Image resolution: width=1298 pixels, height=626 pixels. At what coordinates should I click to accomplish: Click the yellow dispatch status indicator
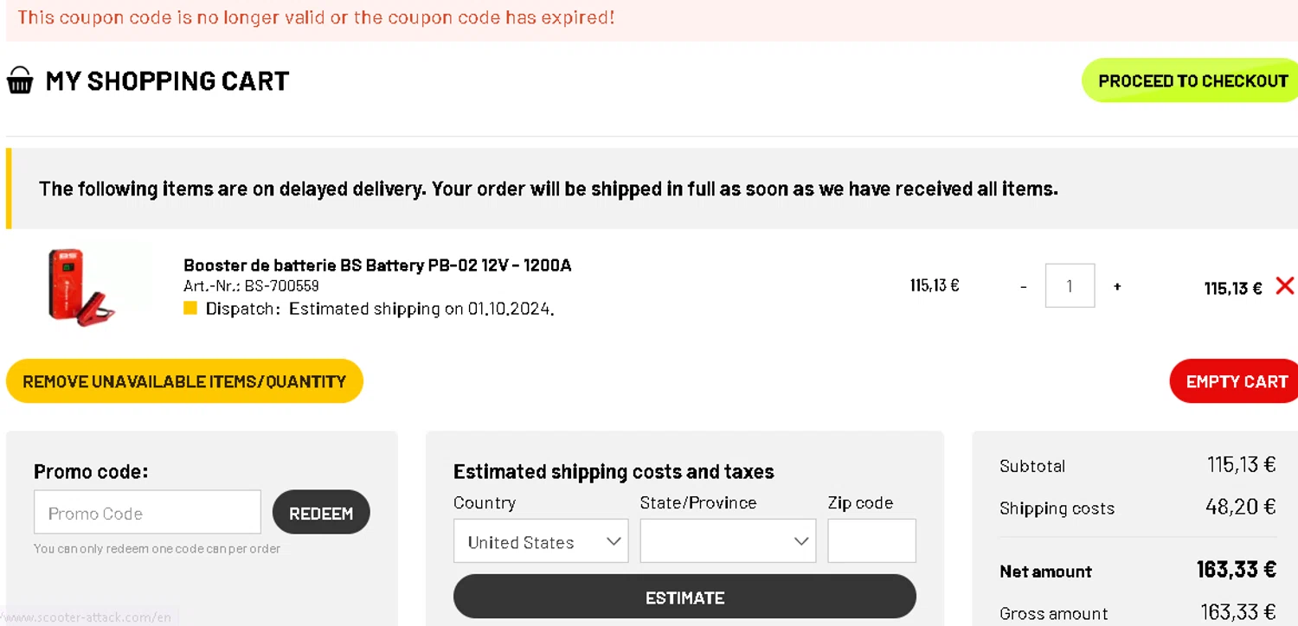pyautogui.click(x=190, y=308)
